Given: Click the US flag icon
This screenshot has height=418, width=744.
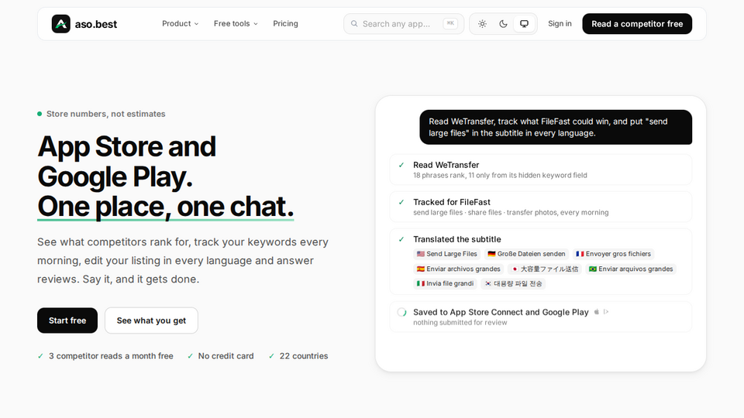Looking at the screenshot, I should tap(420, 254).
